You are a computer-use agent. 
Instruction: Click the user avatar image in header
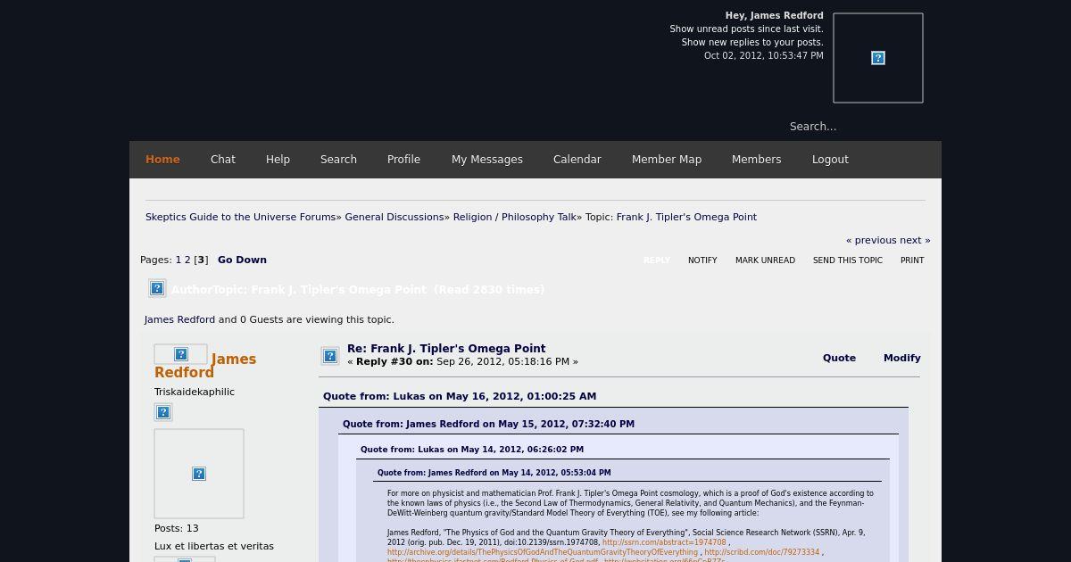click(878, 58)
